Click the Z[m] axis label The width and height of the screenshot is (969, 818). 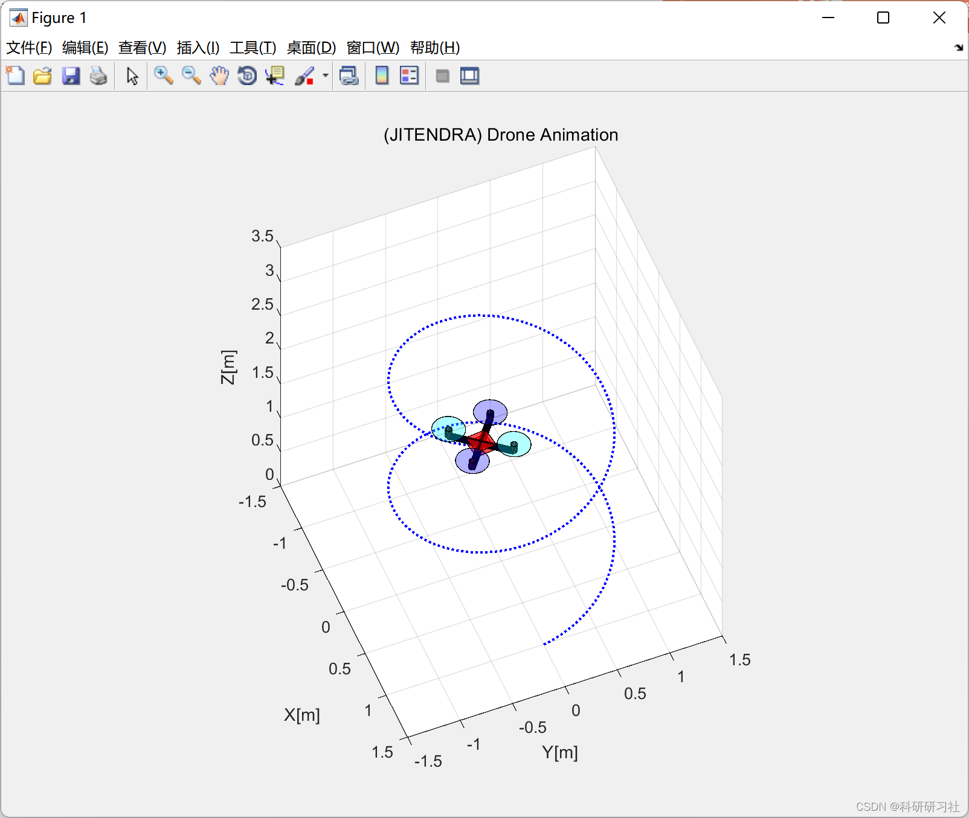[x=228, y=367]
